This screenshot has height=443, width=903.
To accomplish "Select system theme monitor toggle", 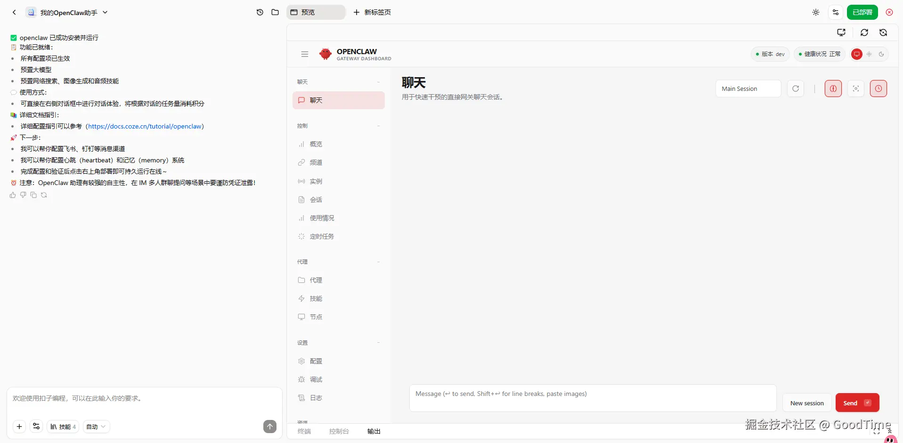I will [857, 54].
